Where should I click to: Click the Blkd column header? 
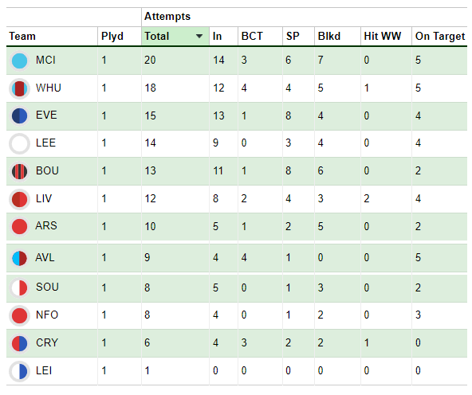(329, 36)
